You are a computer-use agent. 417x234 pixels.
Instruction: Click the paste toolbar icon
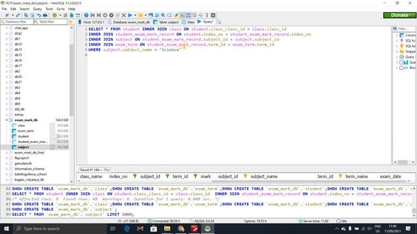[x=32, y=15]
